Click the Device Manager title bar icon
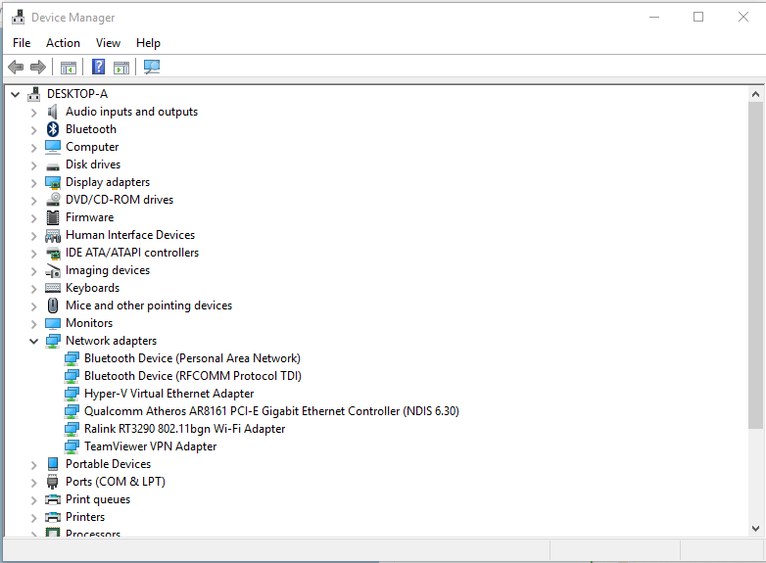 pyautogui.click(x=18, y=17)
